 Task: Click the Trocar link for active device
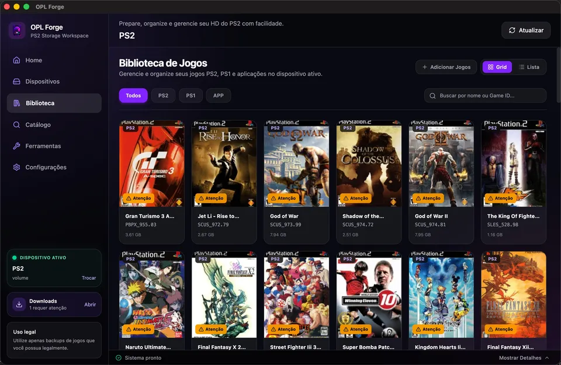89,278
